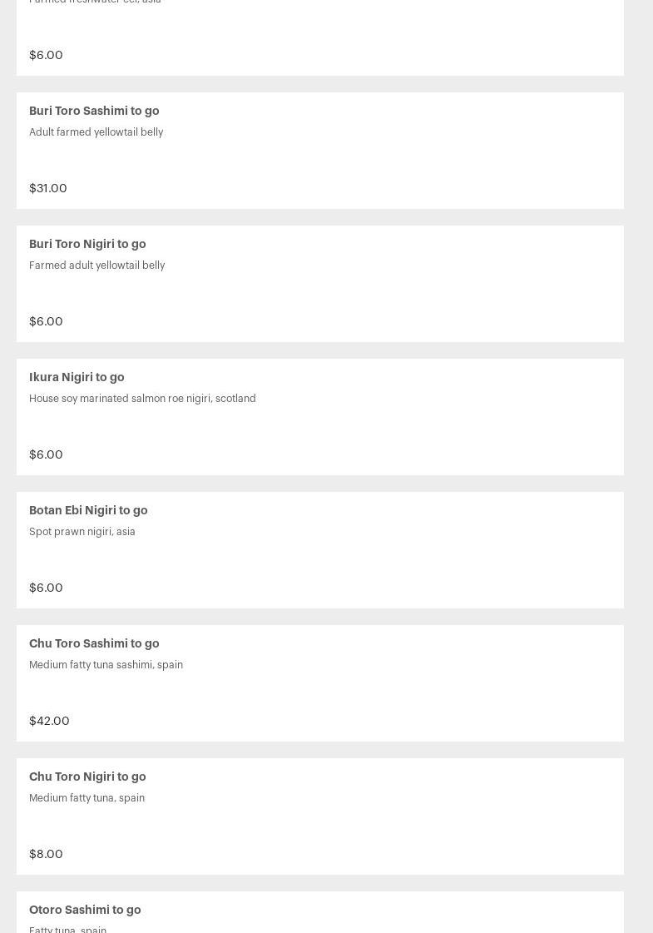The width and height of the screenshot is (653, 933).
Task: Open the Buri Toro Sashimi to go item
Action: pos(94,111)
